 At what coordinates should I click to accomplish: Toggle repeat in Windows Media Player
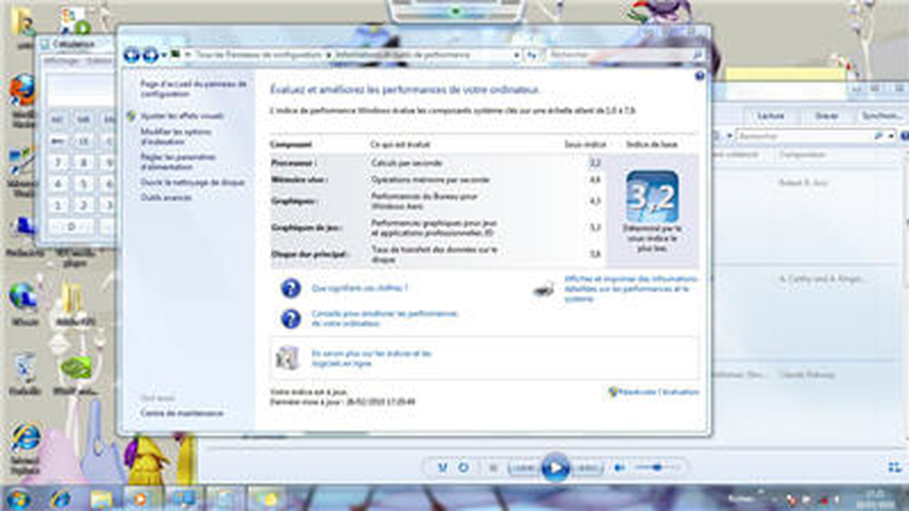464,468
